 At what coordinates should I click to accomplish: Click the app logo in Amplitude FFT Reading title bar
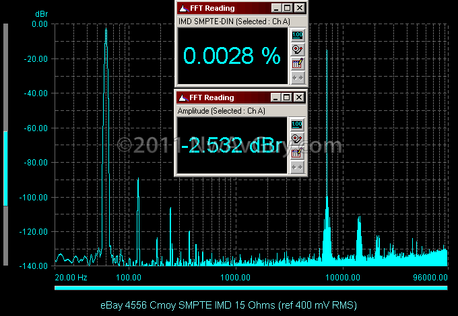click(183, 97)
